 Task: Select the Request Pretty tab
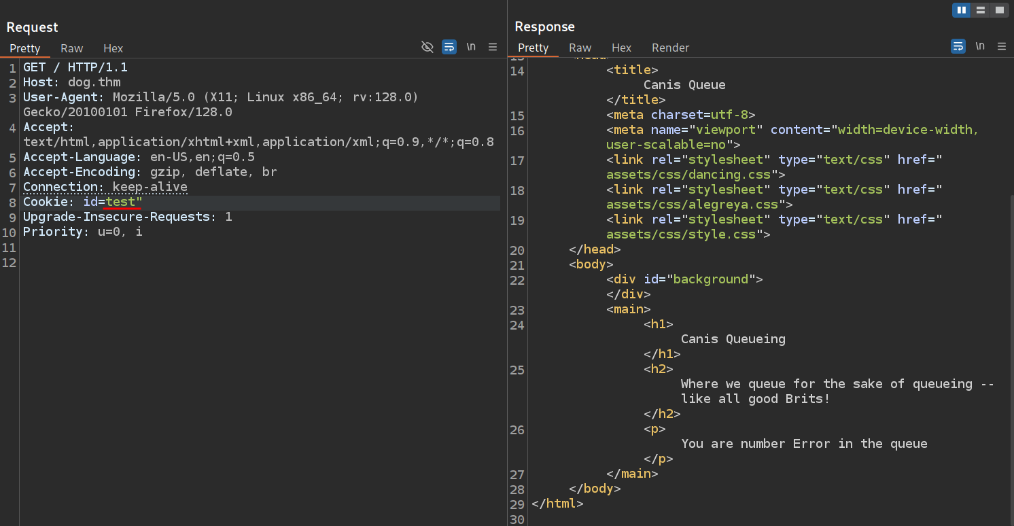(25, 48)
